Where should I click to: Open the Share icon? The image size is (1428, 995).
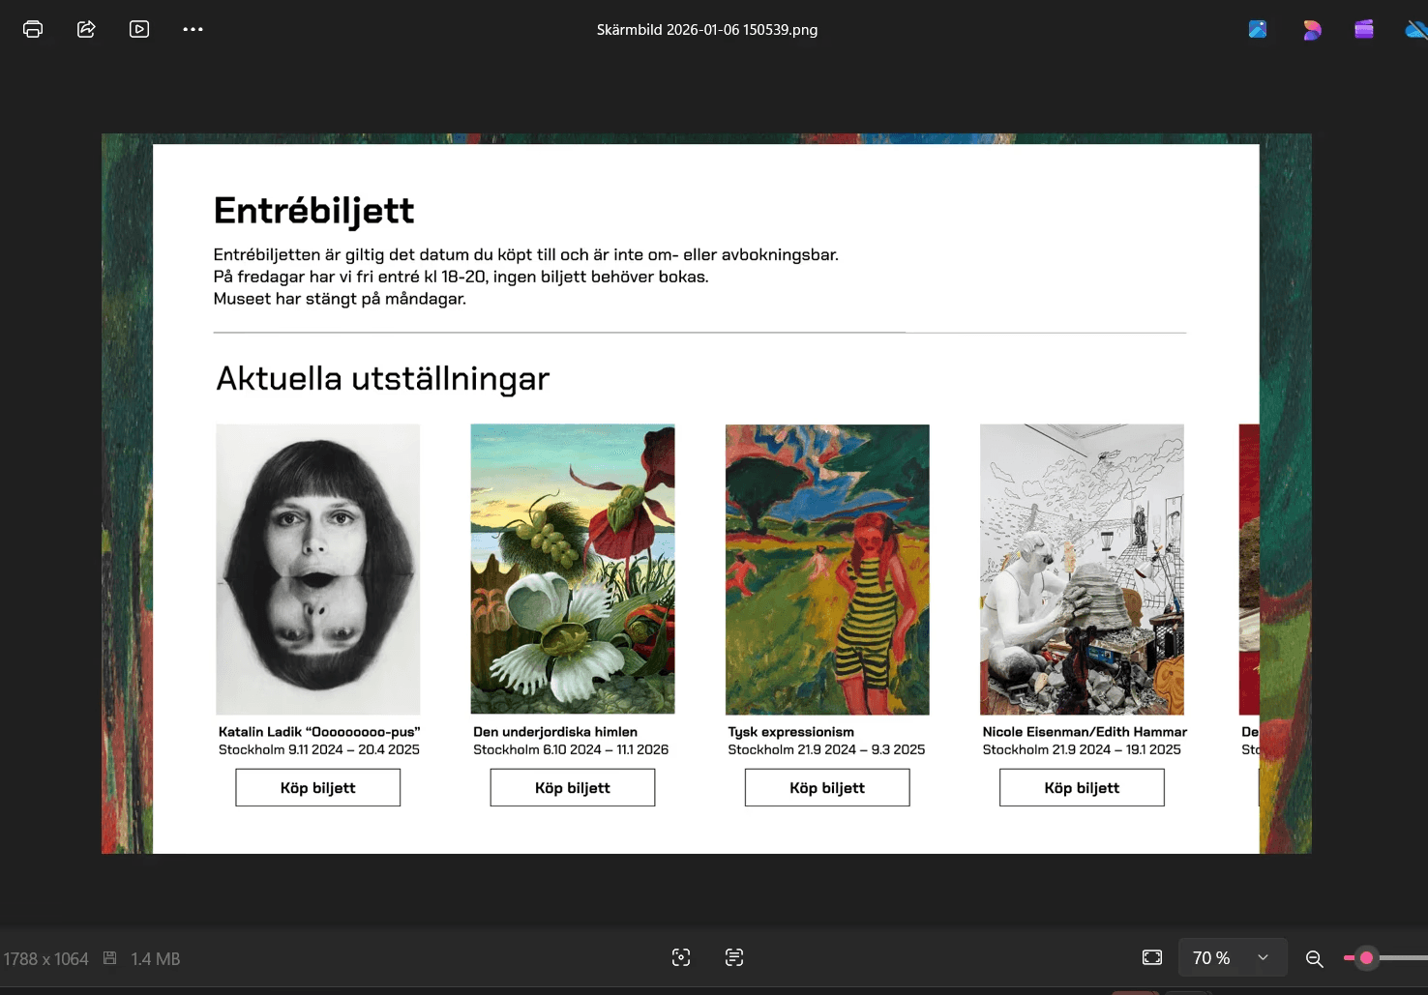[86, 29]
